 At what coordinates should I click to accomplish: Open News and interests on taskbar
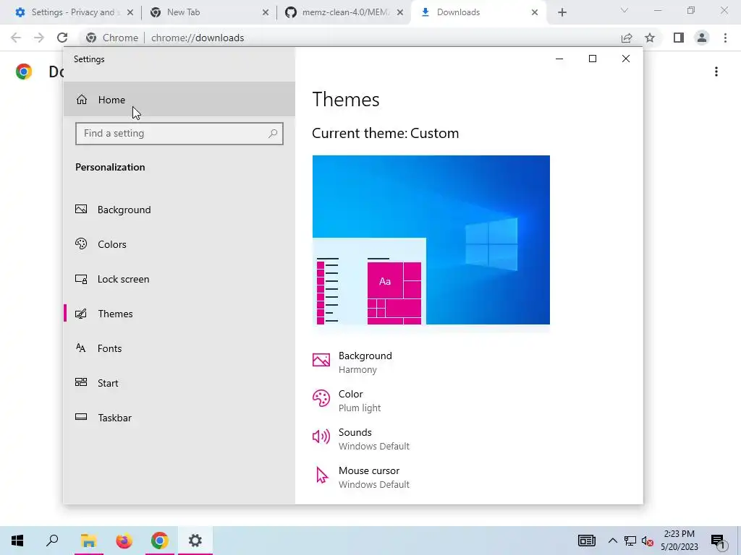click(586, 541)
